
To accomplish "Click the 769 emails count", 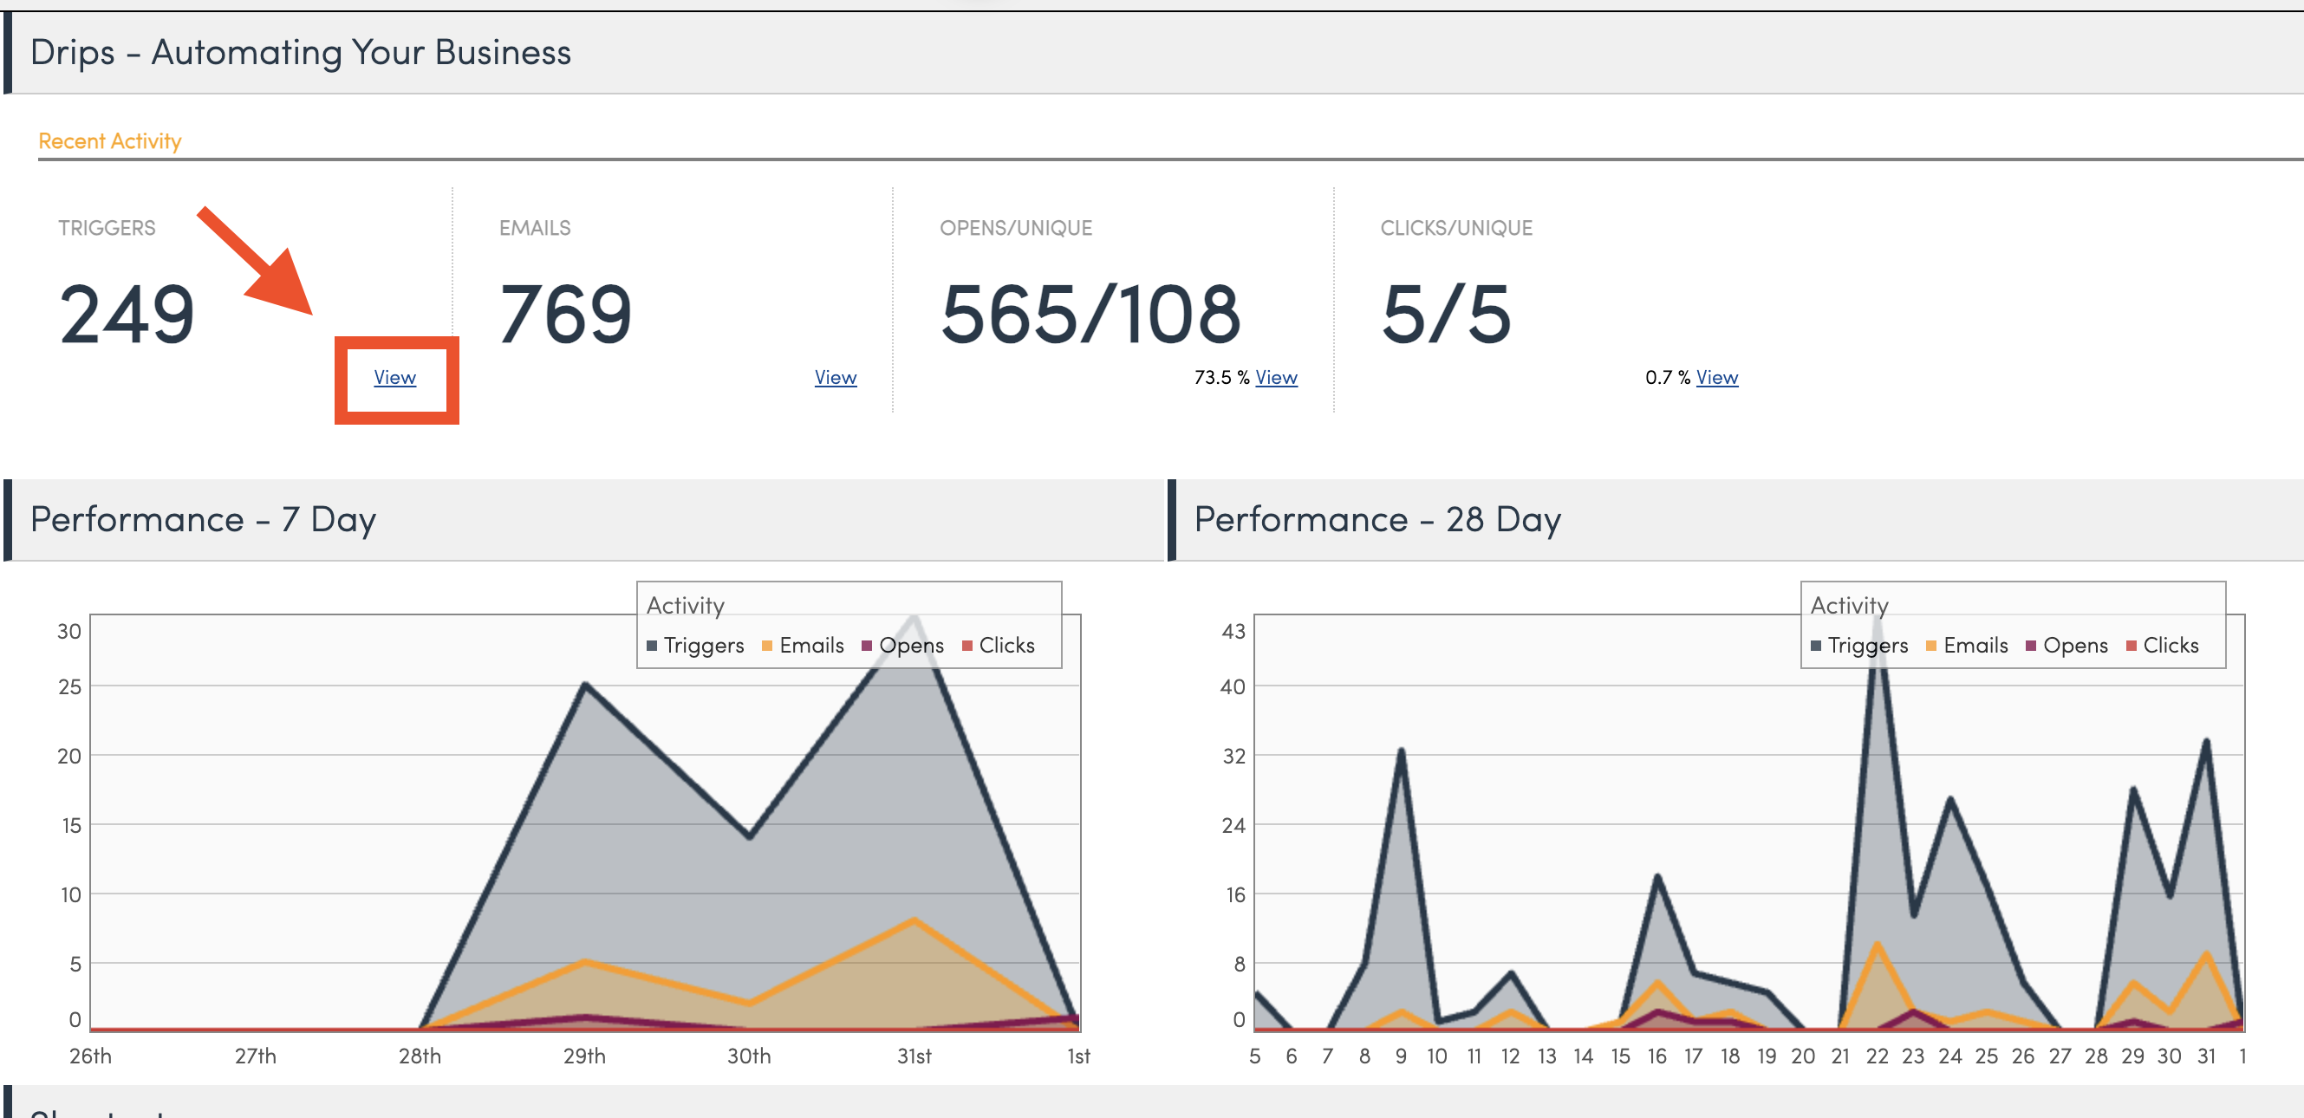I will 565,314.
